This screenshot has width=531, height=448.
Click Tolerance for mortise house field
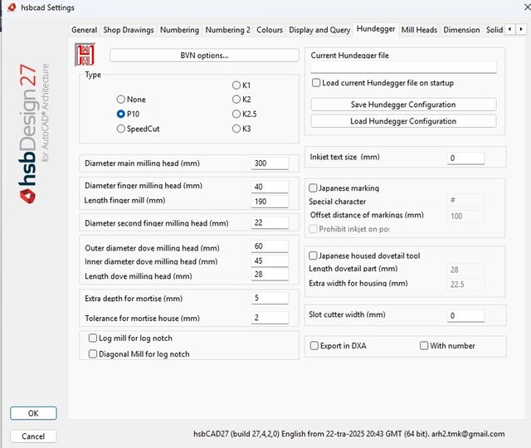tap(270, 318)
